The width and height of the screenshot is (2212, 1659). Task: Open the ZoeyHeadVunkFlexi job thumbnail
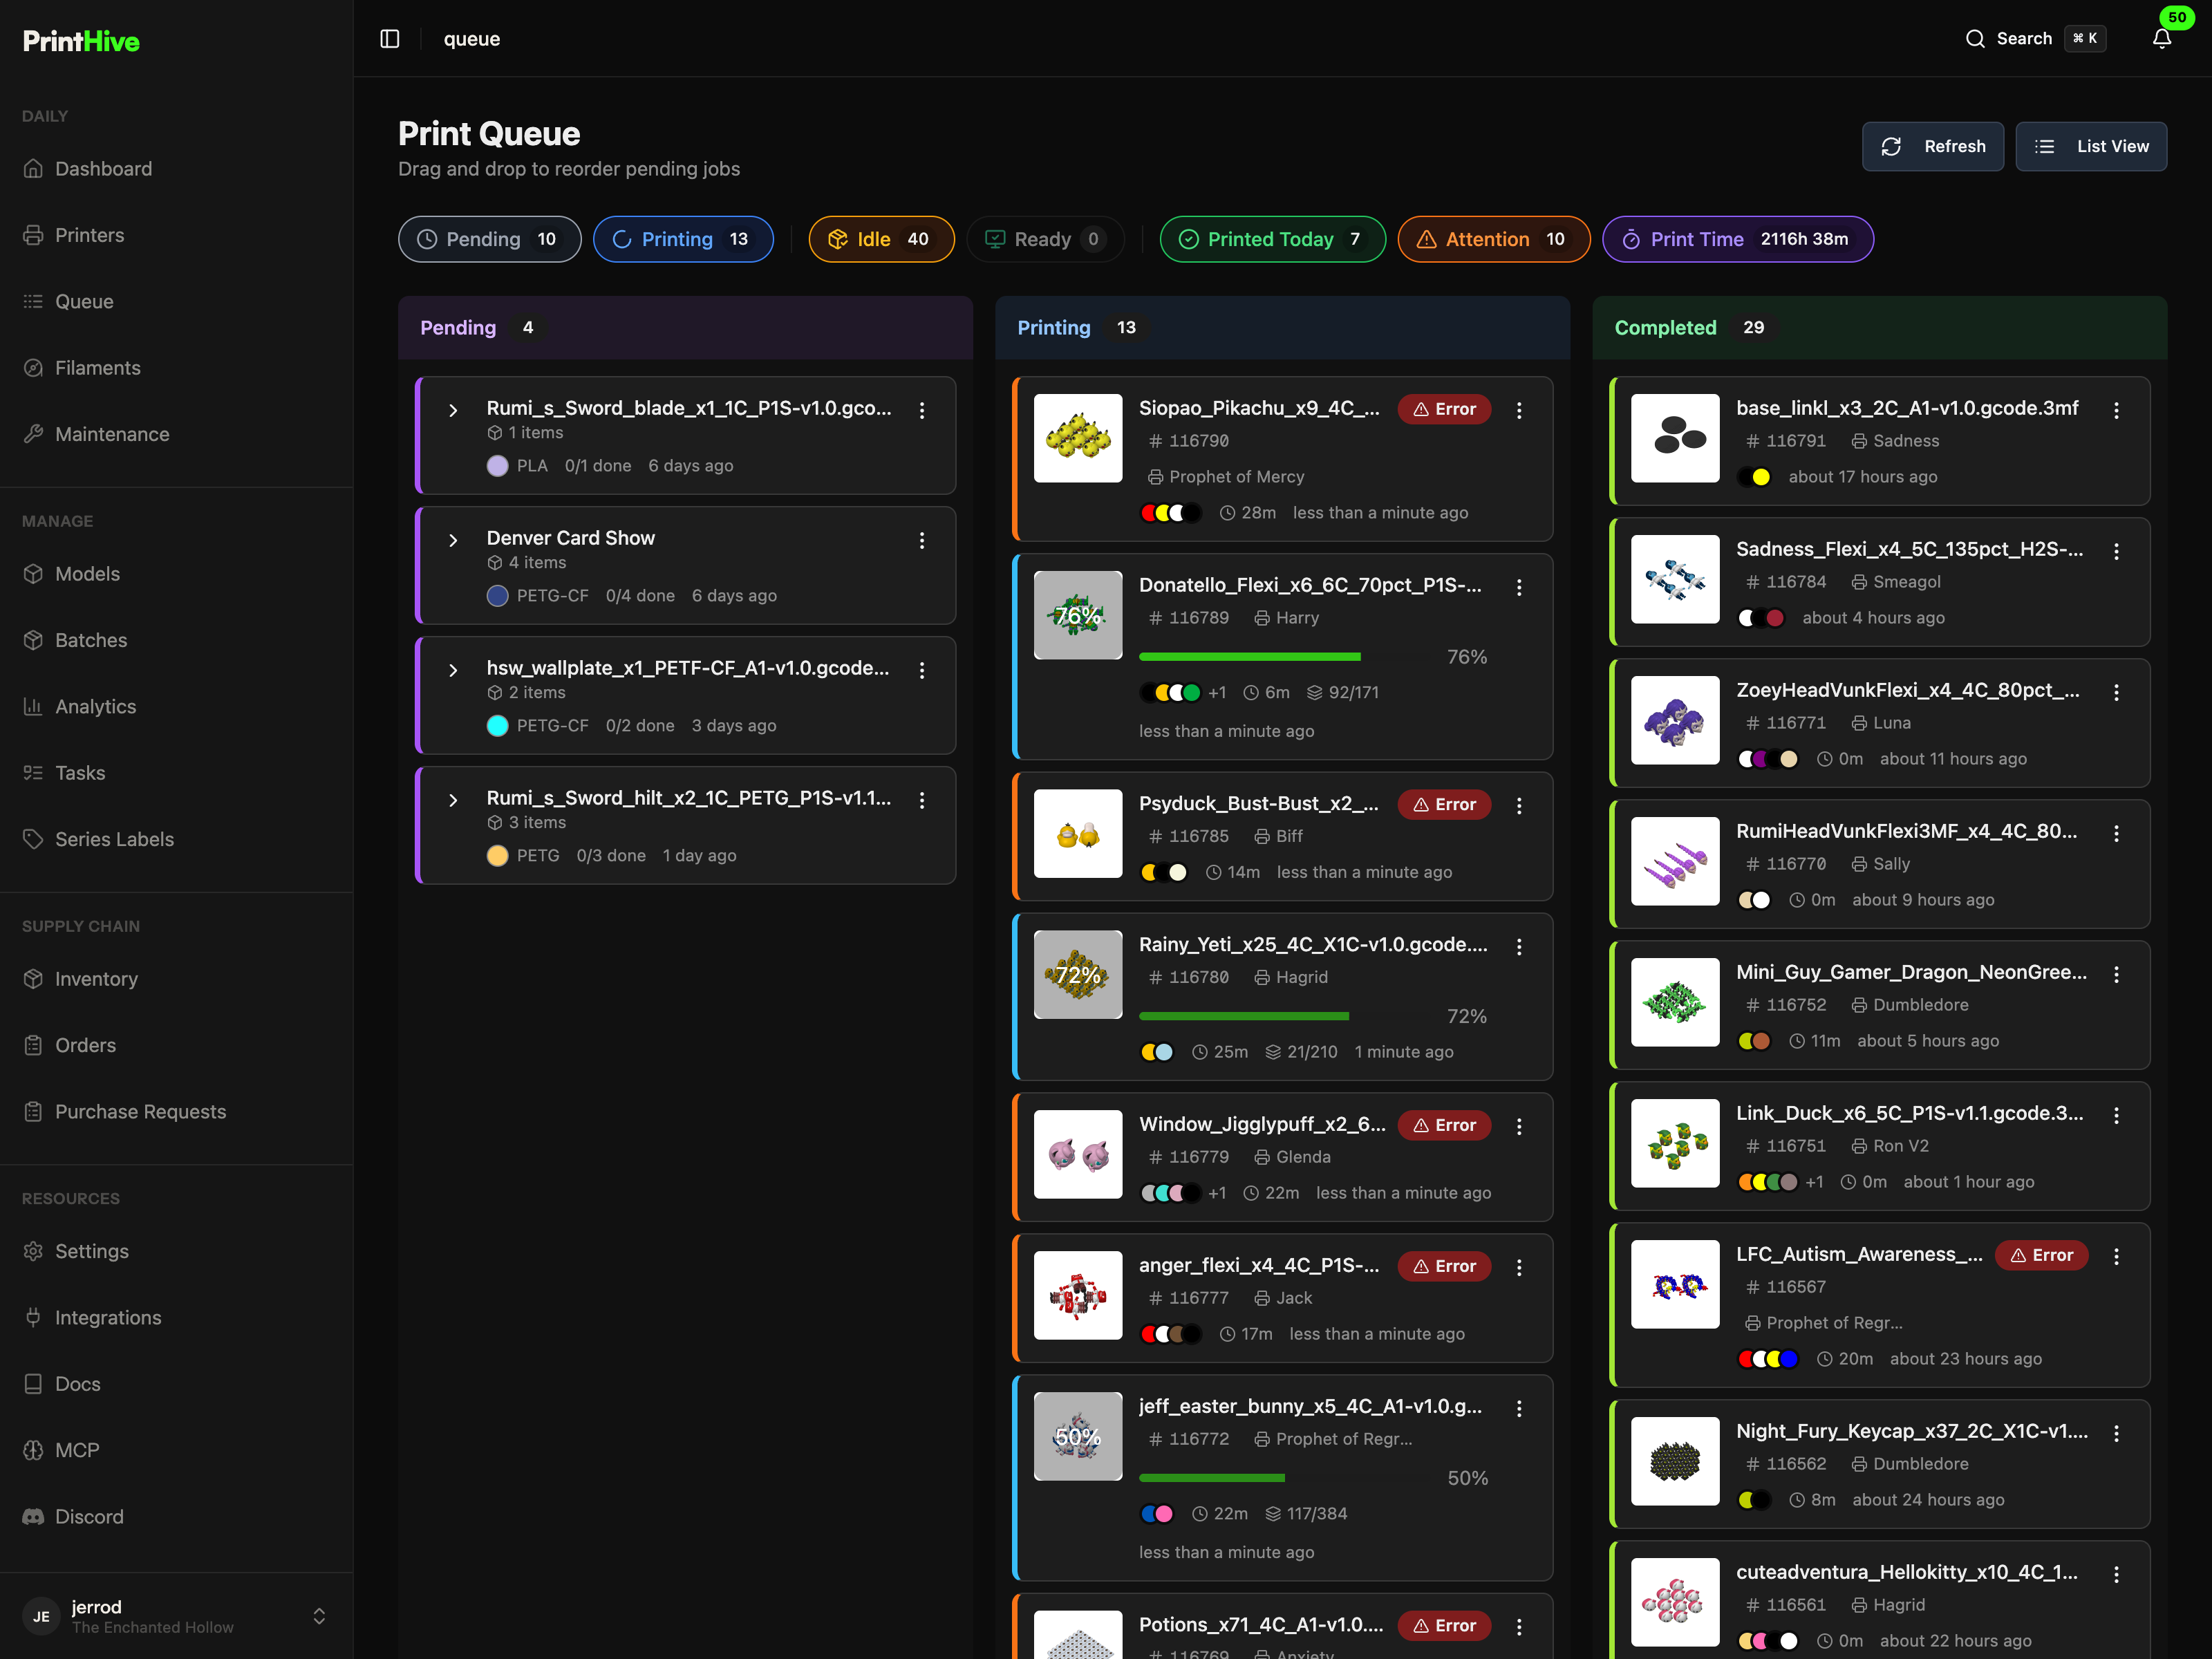(1675, 720)
